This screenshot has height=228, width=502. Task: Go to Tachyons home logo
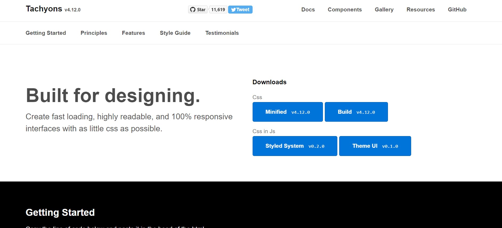coord(53,9)
